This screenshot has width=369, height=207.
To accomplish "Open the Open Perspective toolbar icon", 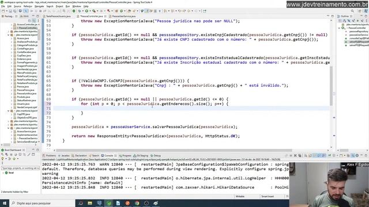I will click(360, 11).
